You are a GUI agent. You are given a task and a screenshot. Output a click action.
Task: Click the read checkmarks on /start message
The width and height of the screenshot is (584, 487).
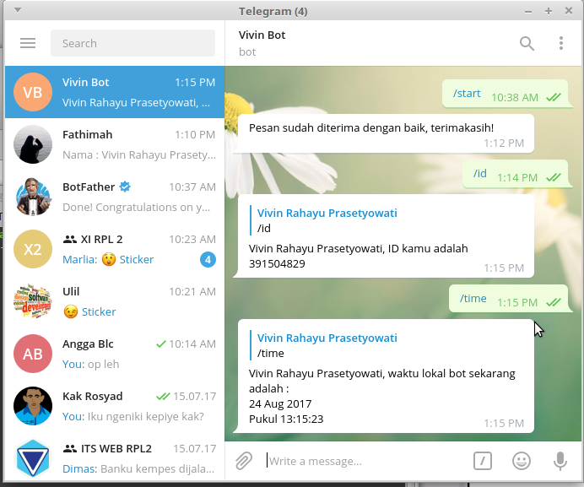coord(554,98)
